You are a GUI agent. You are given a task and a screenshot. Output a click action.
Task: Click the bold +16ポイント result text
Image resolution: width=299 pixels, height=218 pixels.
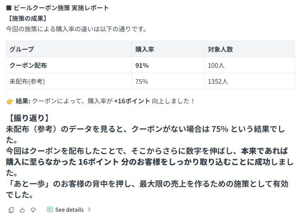(x=132, y=101)
